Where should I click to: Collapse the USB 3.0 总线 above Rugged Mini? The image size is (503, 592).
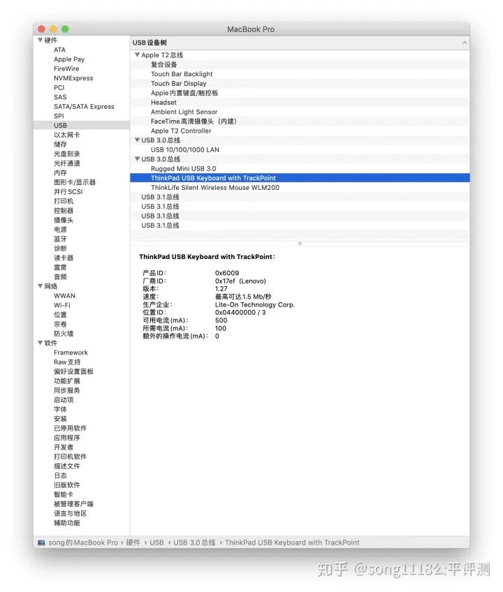(137, 159)
